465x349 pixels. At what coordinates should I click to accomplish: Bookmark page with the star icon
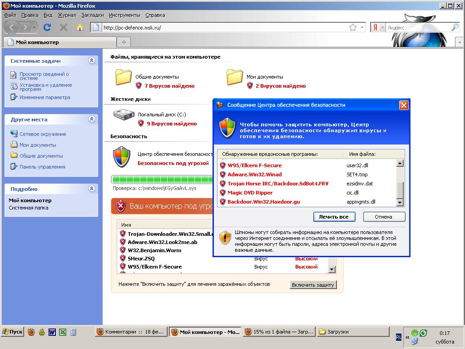[x=352, y=28]
